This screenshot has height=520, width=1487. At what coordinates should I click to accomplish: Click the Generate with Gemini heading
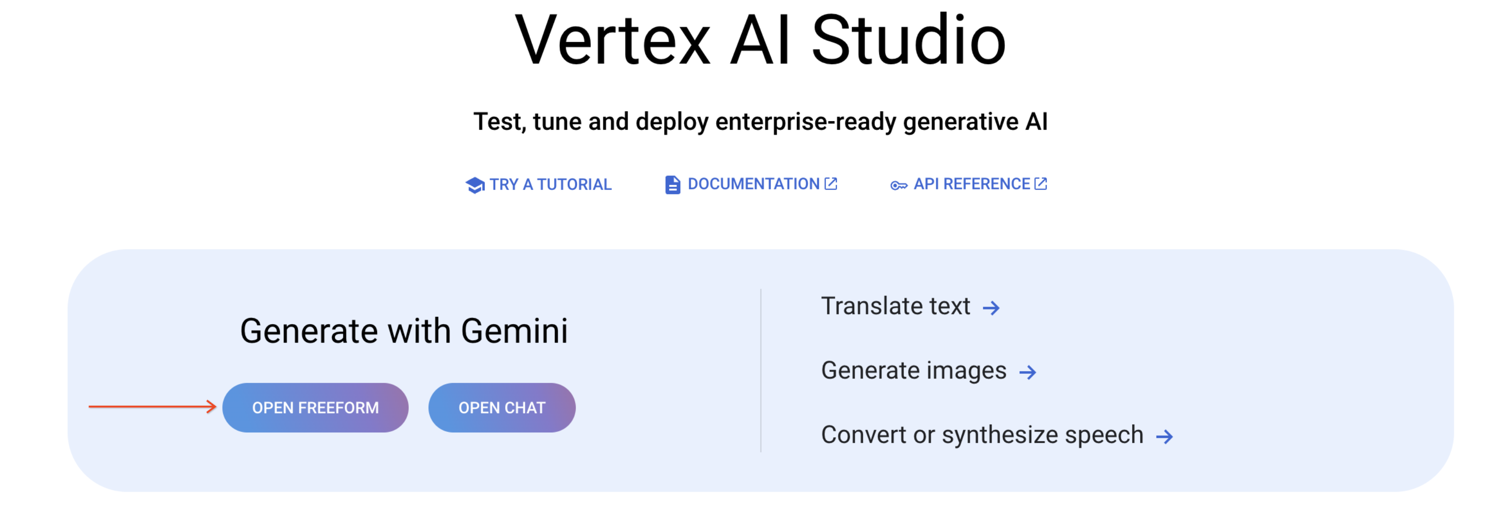pos(403,331)
